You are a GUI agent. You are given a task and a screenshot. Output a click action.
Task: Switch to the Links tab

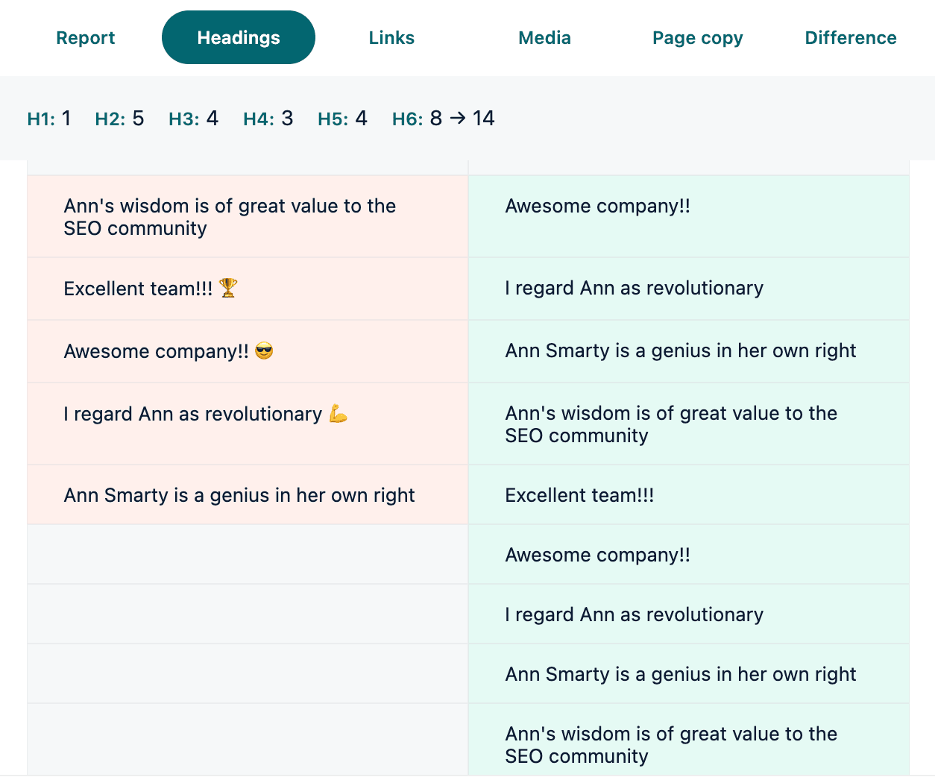[391, 38]
